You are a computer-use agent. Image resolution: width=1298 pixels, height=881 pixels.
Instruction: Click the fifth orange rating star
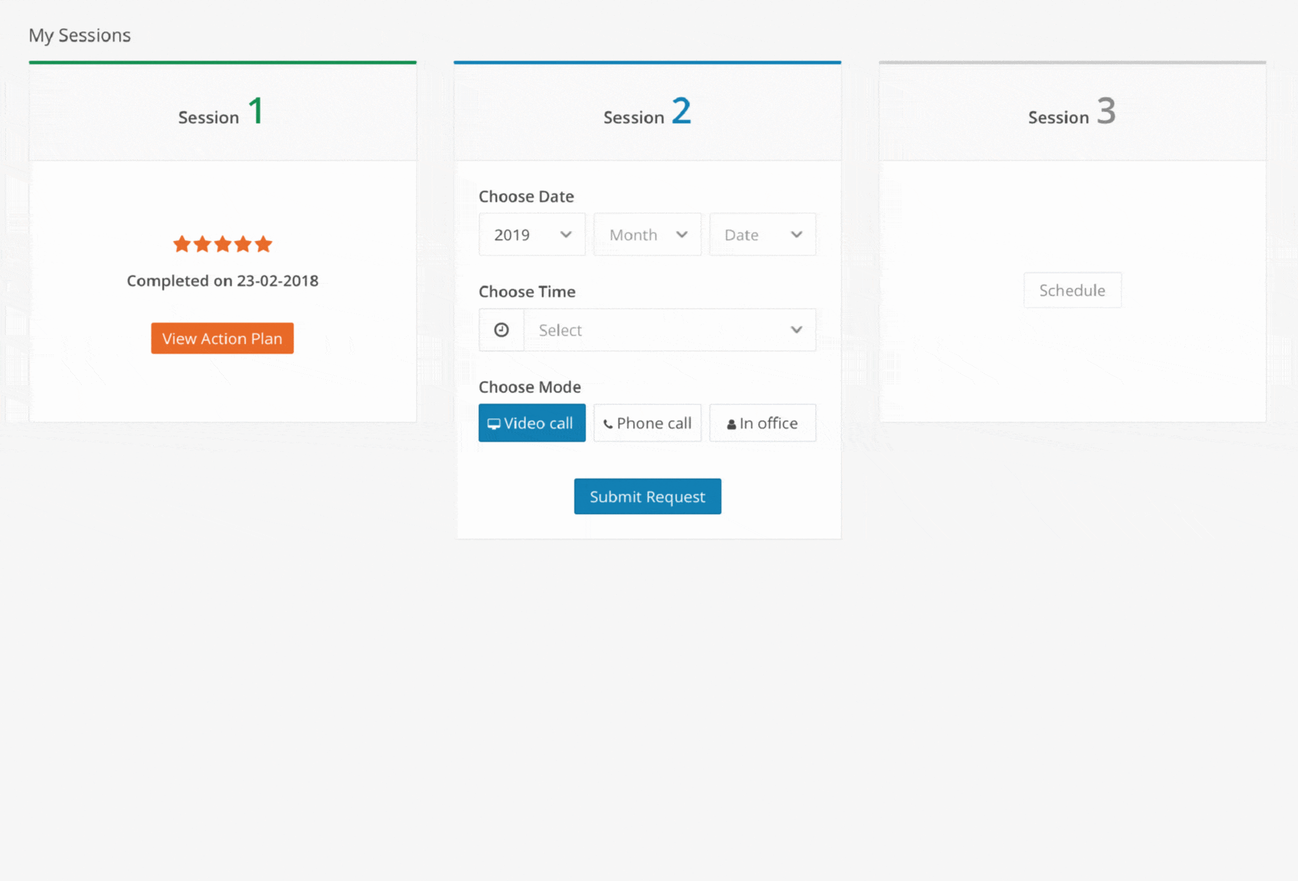tap(263, 244)
